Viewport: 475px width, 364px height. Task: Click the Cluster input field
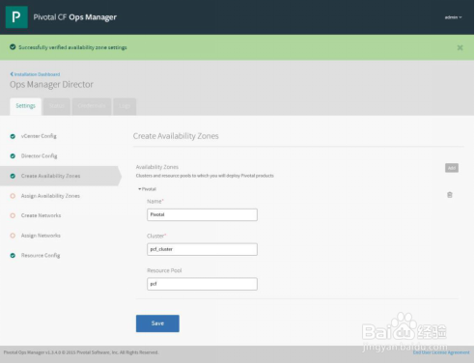(202, 249)
